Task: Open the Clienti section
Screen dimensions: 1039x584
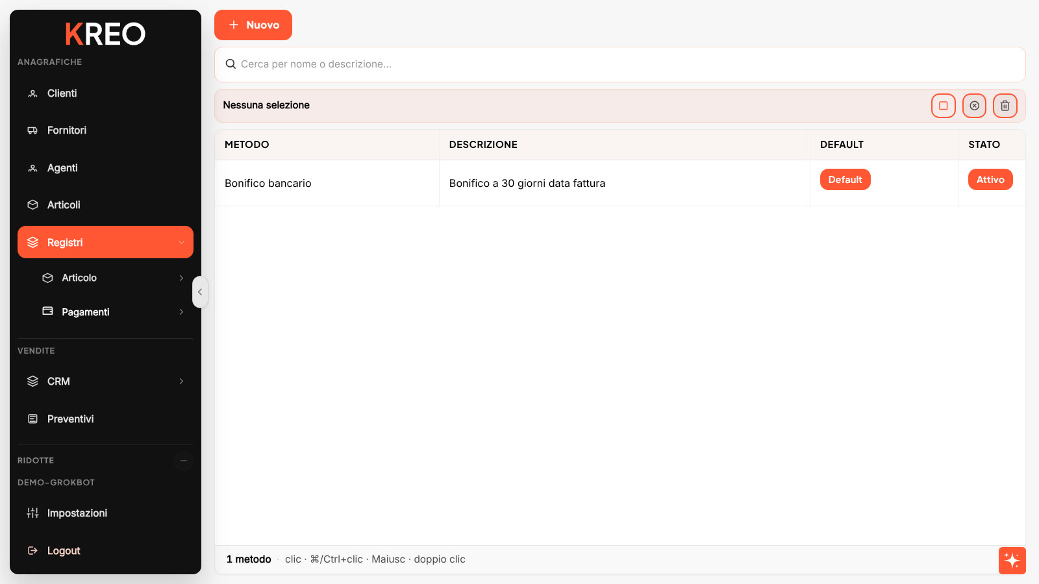Action: click(x=105, y=93)
